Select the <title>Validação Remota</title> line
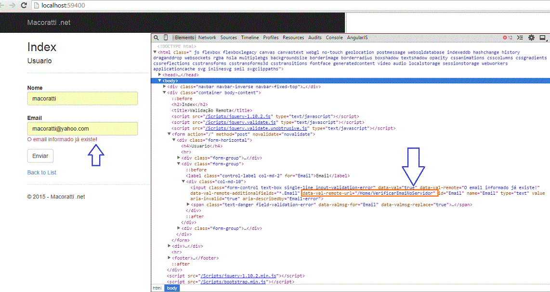This screenshot has height=292, width=550. tap(211, 110)
